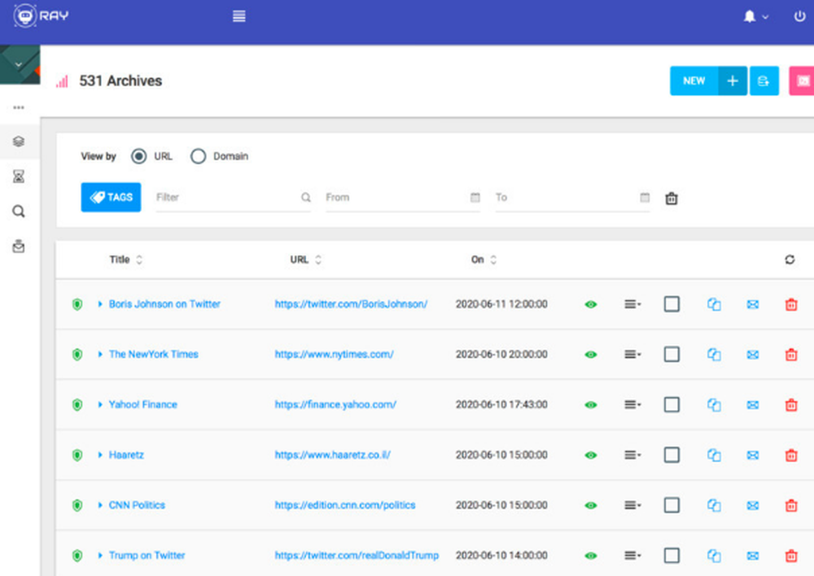Open actions menu dropdown for Trump on Twitter
Image resolution: width=814 pixels, height=576 pixels.
632,556
